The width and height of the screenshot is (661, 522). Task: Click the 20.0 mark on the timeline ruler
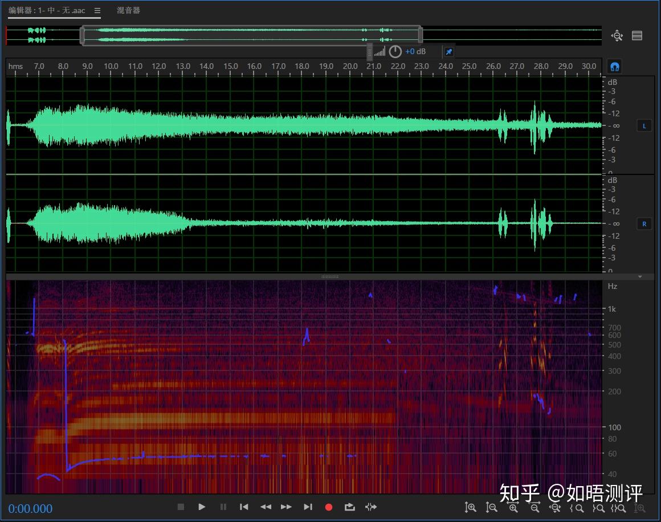(x=350, y=66)
